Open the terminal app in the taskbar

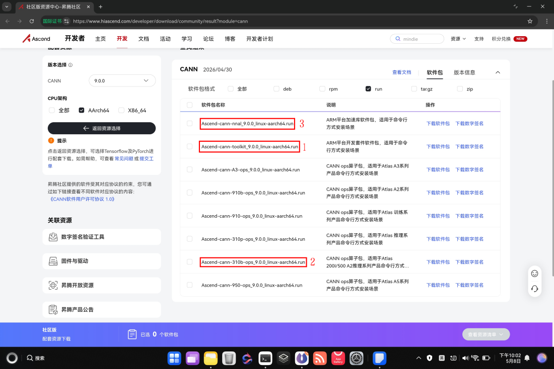point(265,358)
